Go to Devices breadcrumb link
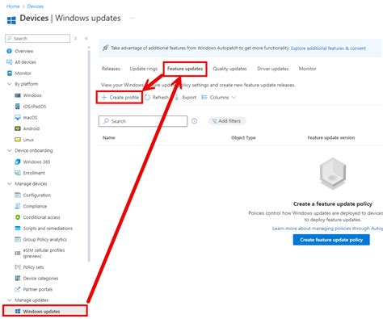Image resolution: width=383 pixels, height=319 pixels. 36,6
